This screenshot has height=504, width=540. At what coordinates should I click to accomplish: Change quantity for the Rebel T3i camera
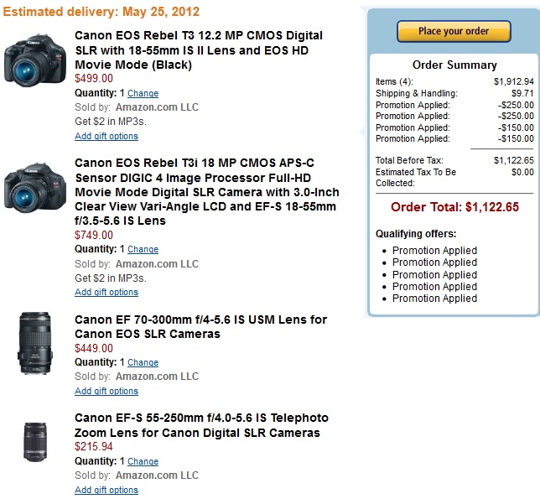pos(143,250)
